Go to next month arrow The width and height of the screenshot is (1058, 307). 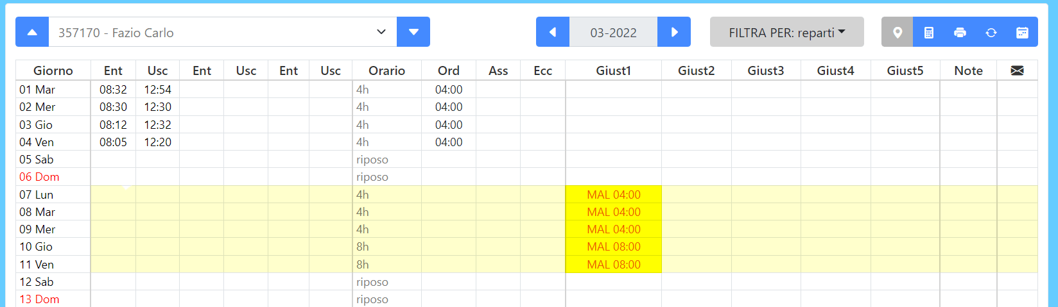pos(674,32)
